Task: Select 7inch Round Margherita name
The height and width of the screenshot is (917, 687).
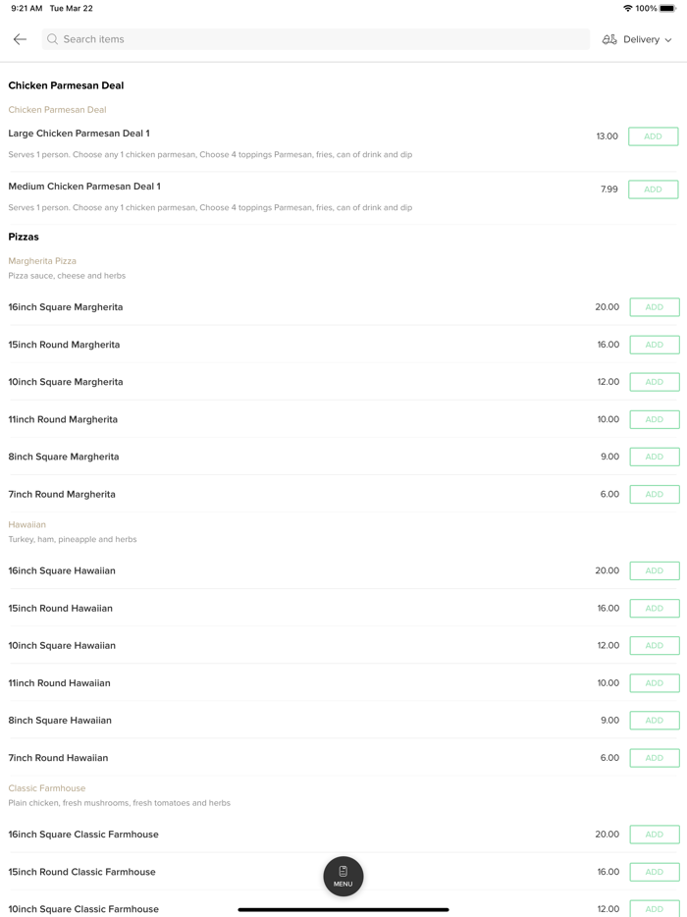Action: 62,494
